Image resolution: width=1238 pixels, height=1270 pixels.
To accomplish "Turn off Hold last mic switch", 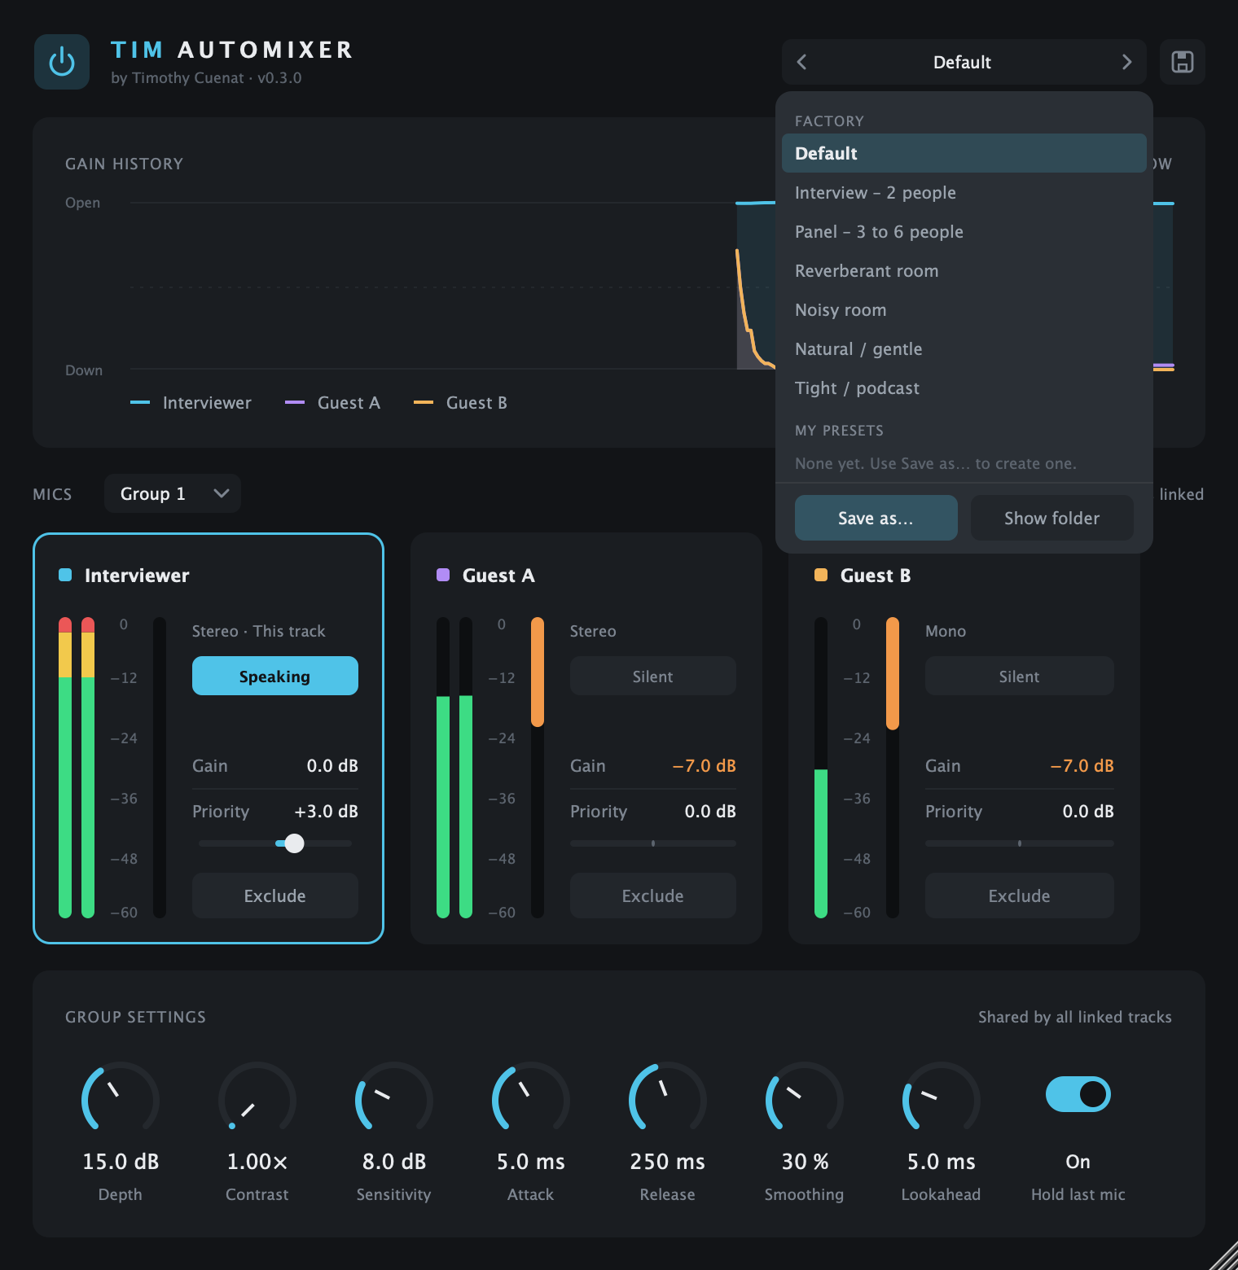I will tap(1078, 1094).
